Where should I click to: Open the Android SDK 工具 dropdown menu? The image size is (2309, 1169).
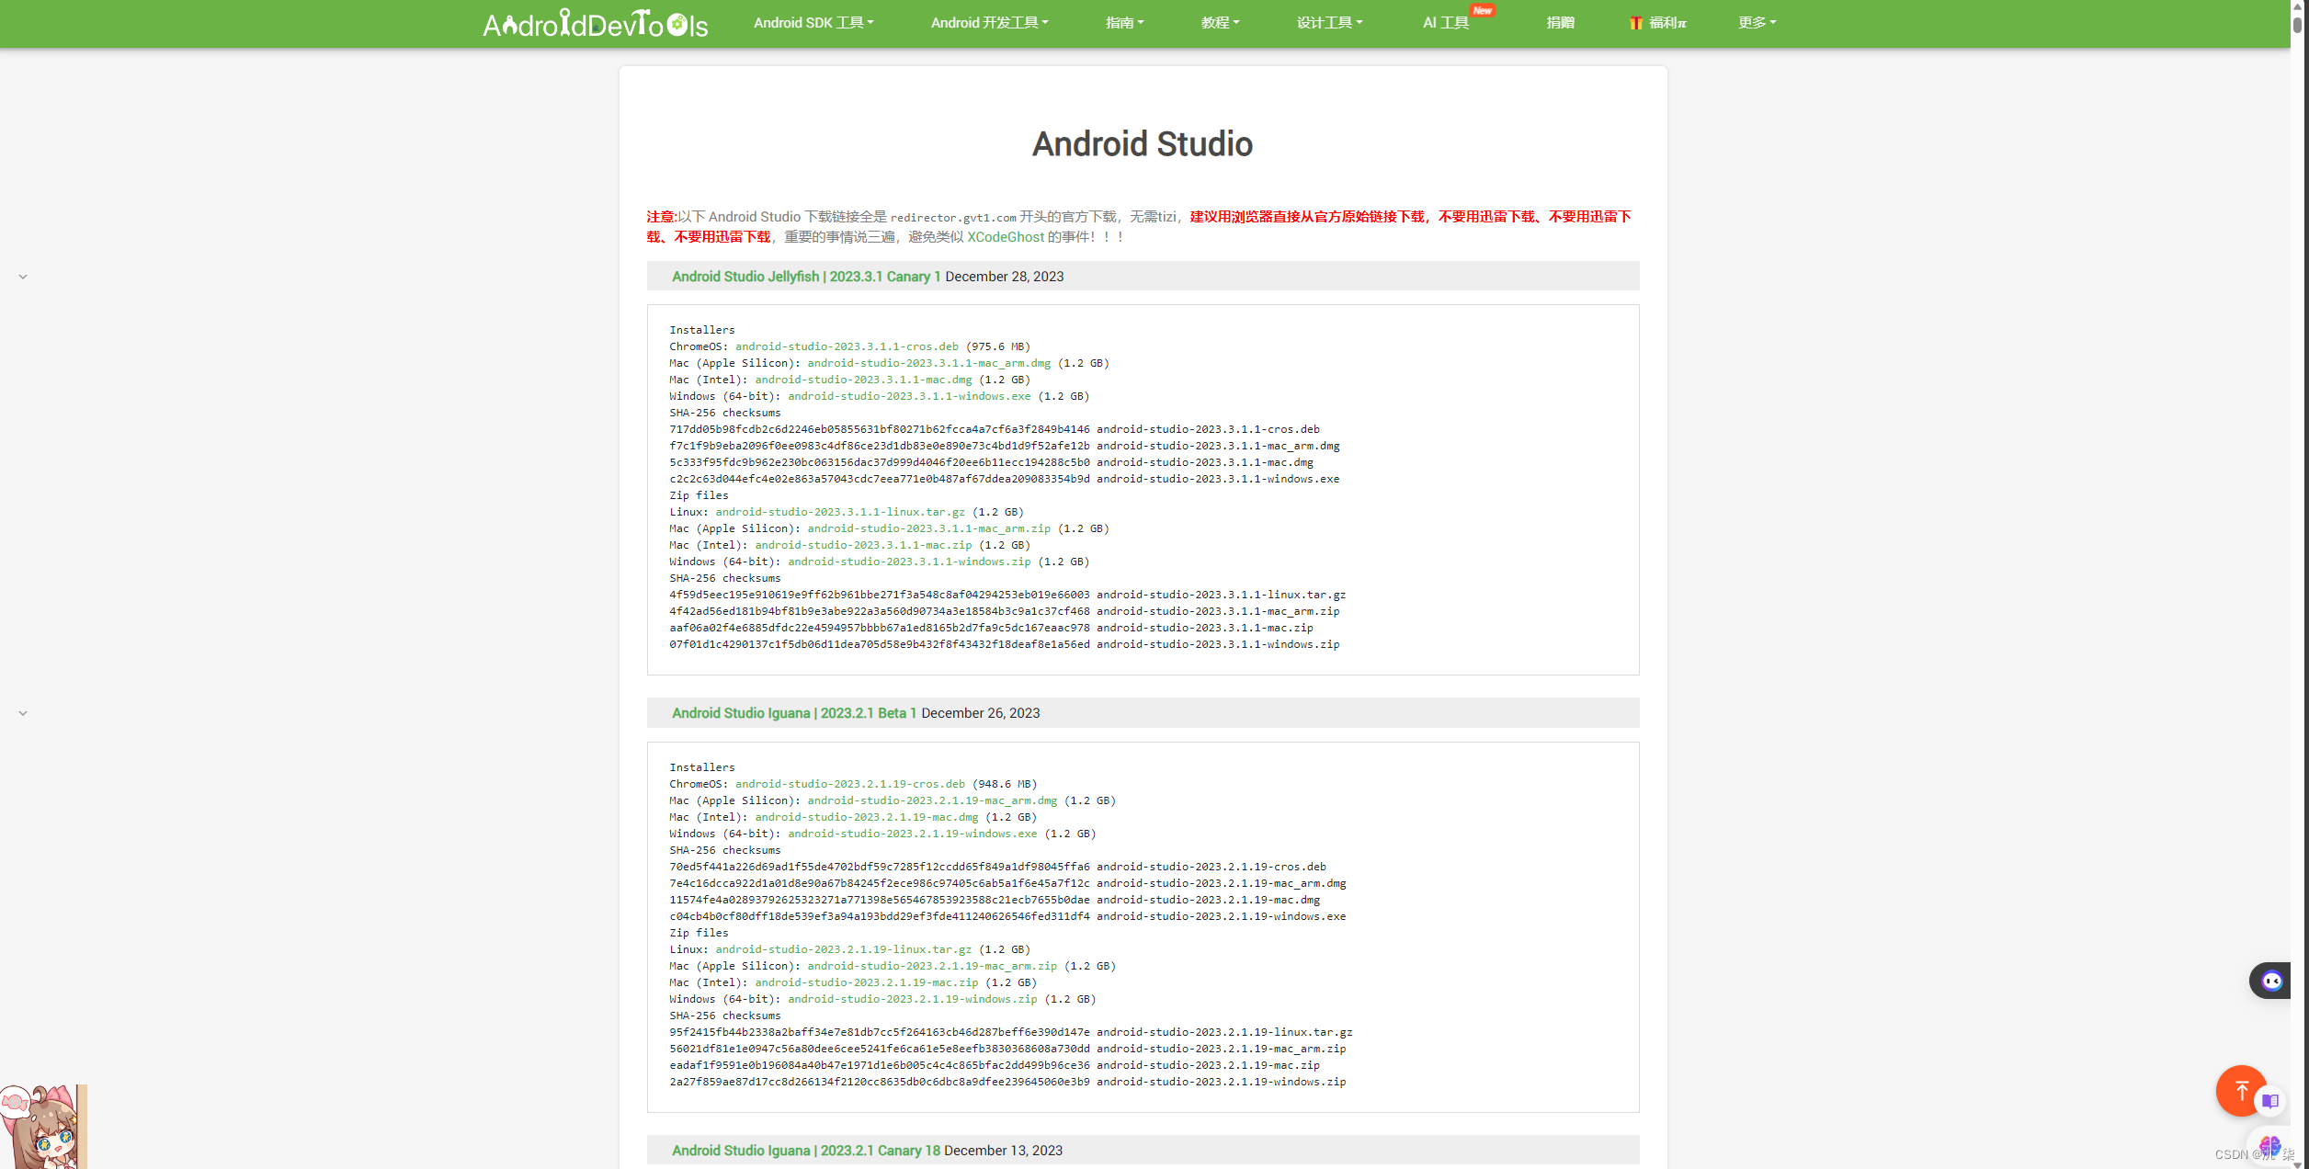tap(813, 23)
